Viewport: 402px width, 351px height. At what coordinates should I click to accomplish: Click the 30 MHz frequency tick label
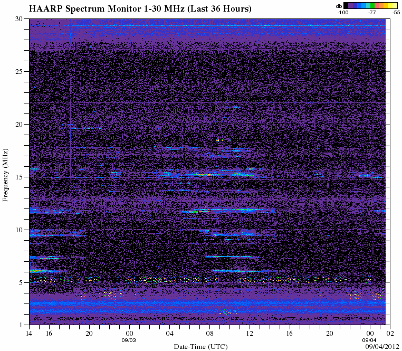19,18
